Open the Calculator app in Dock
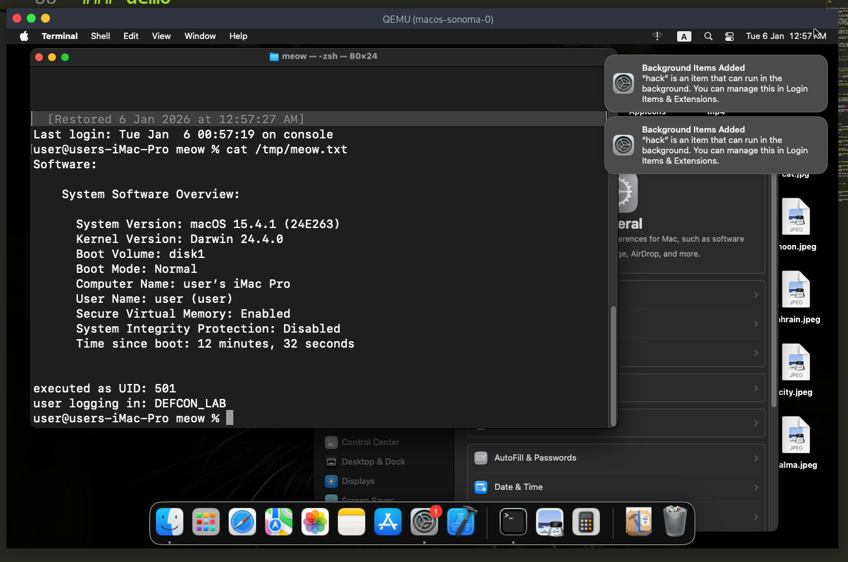This screenshot has height=562, width=848. coord(585,522)
